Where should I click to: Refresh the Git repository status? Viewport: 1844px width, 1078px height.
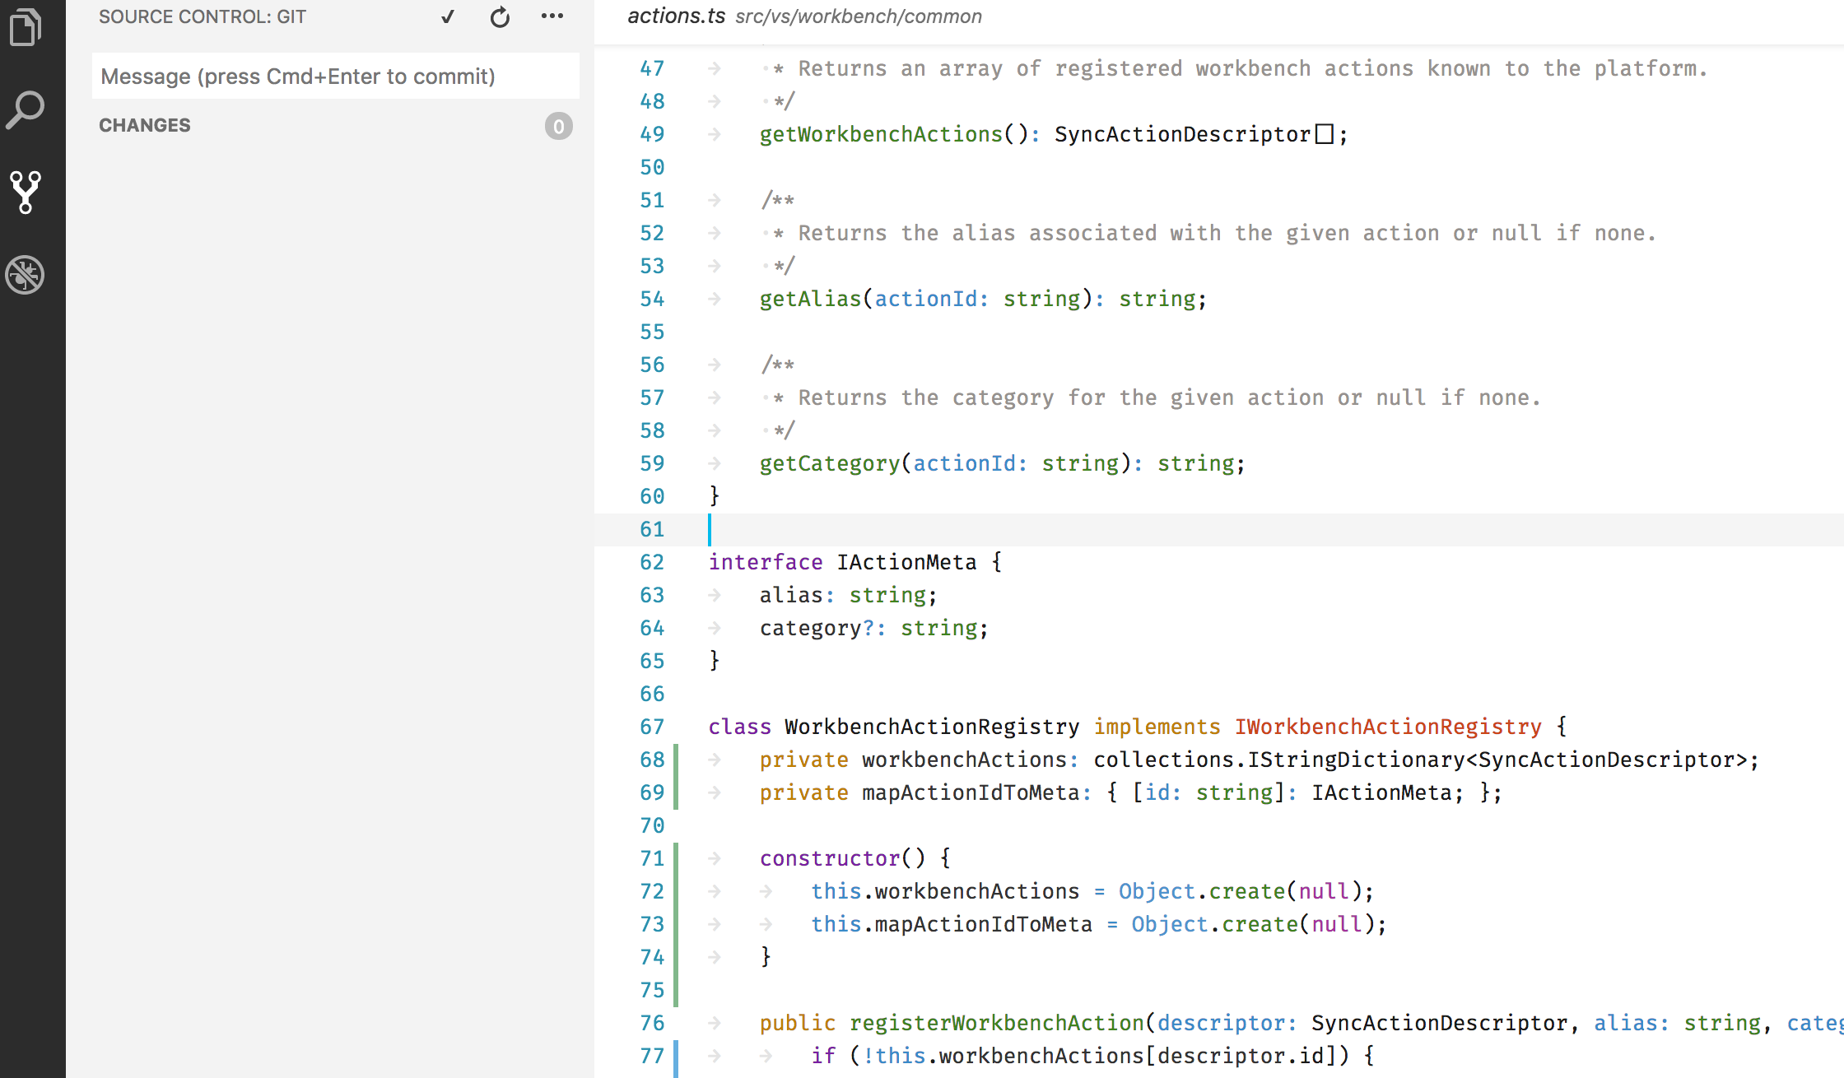tap(500, 16)
